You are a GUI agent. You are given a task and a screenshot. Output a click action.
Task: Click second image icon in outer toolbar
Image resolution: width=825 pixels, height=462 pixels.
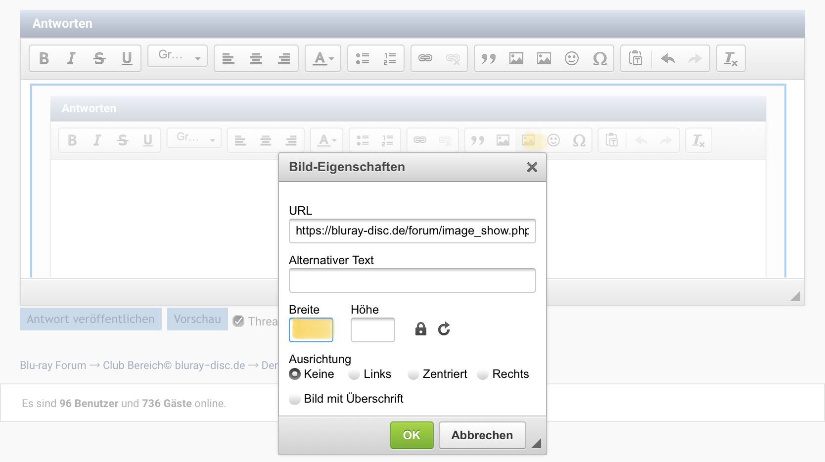point(544,59)
